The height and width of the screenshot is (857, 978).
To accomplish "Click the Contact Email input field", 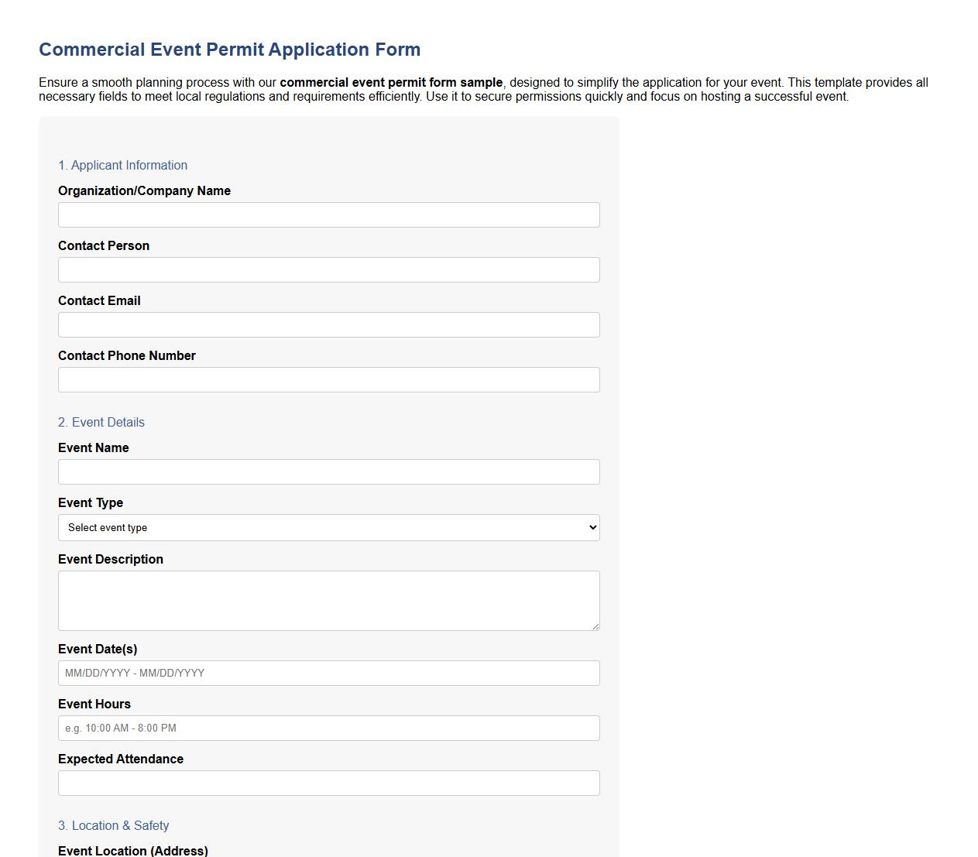I will (328, 324).
